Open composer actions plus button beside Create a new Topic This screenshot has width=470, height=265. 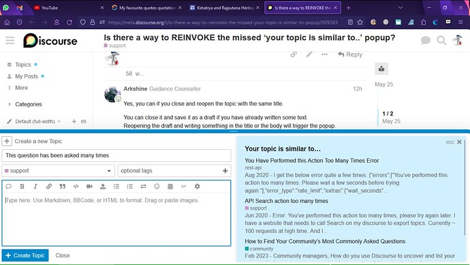7,141
